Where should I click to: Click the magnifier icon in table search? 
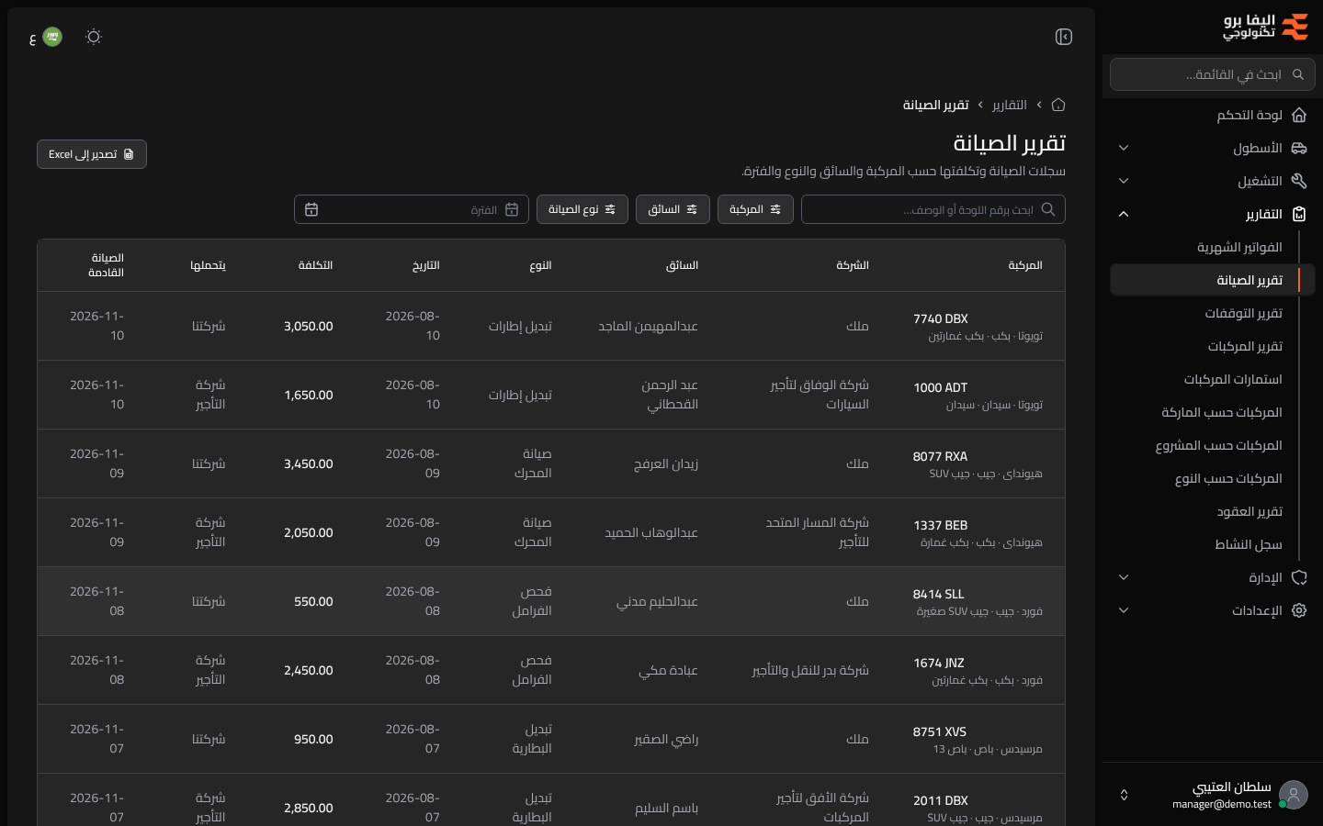click(x=1048, y=209)
